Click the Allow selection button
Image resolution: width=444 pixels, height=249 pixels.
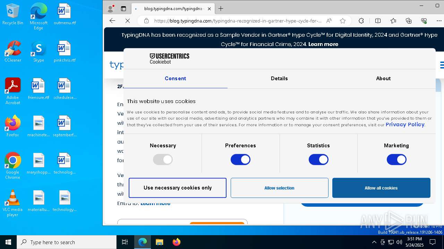[x=279, y=188]
